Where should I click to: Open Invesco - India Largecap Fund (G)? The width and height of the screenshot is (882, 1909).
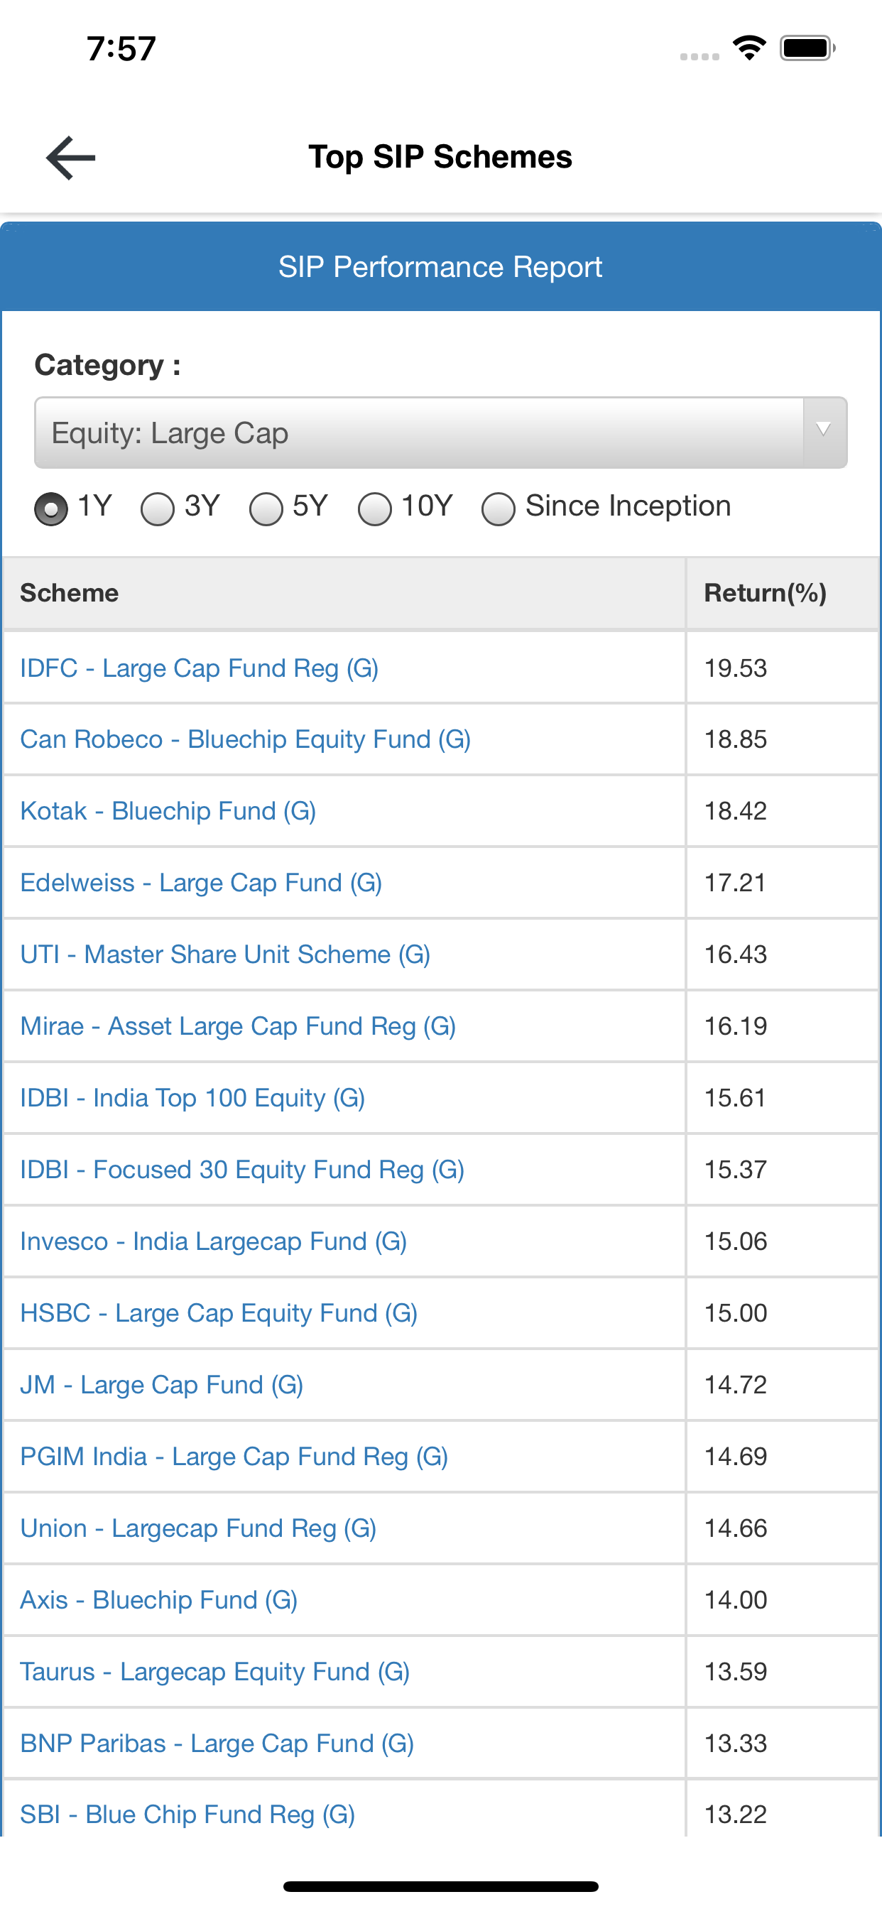coord(214,1241)
